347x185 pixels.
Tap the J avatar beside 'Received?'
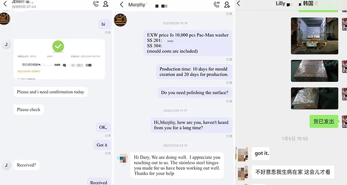tap(6, 165)
